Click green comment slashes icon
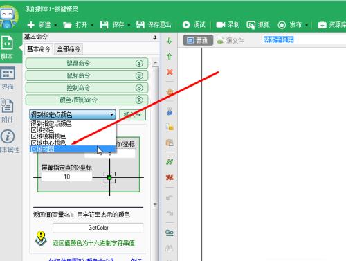Screen dimensions: 346x261 point(170,162)
